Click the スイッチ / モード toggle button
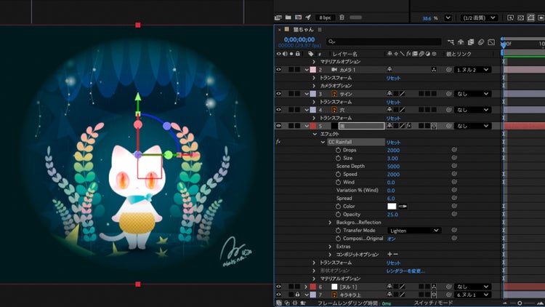Image resolution: width=545 pixels, height=307 pixels. tap(433, 303)
